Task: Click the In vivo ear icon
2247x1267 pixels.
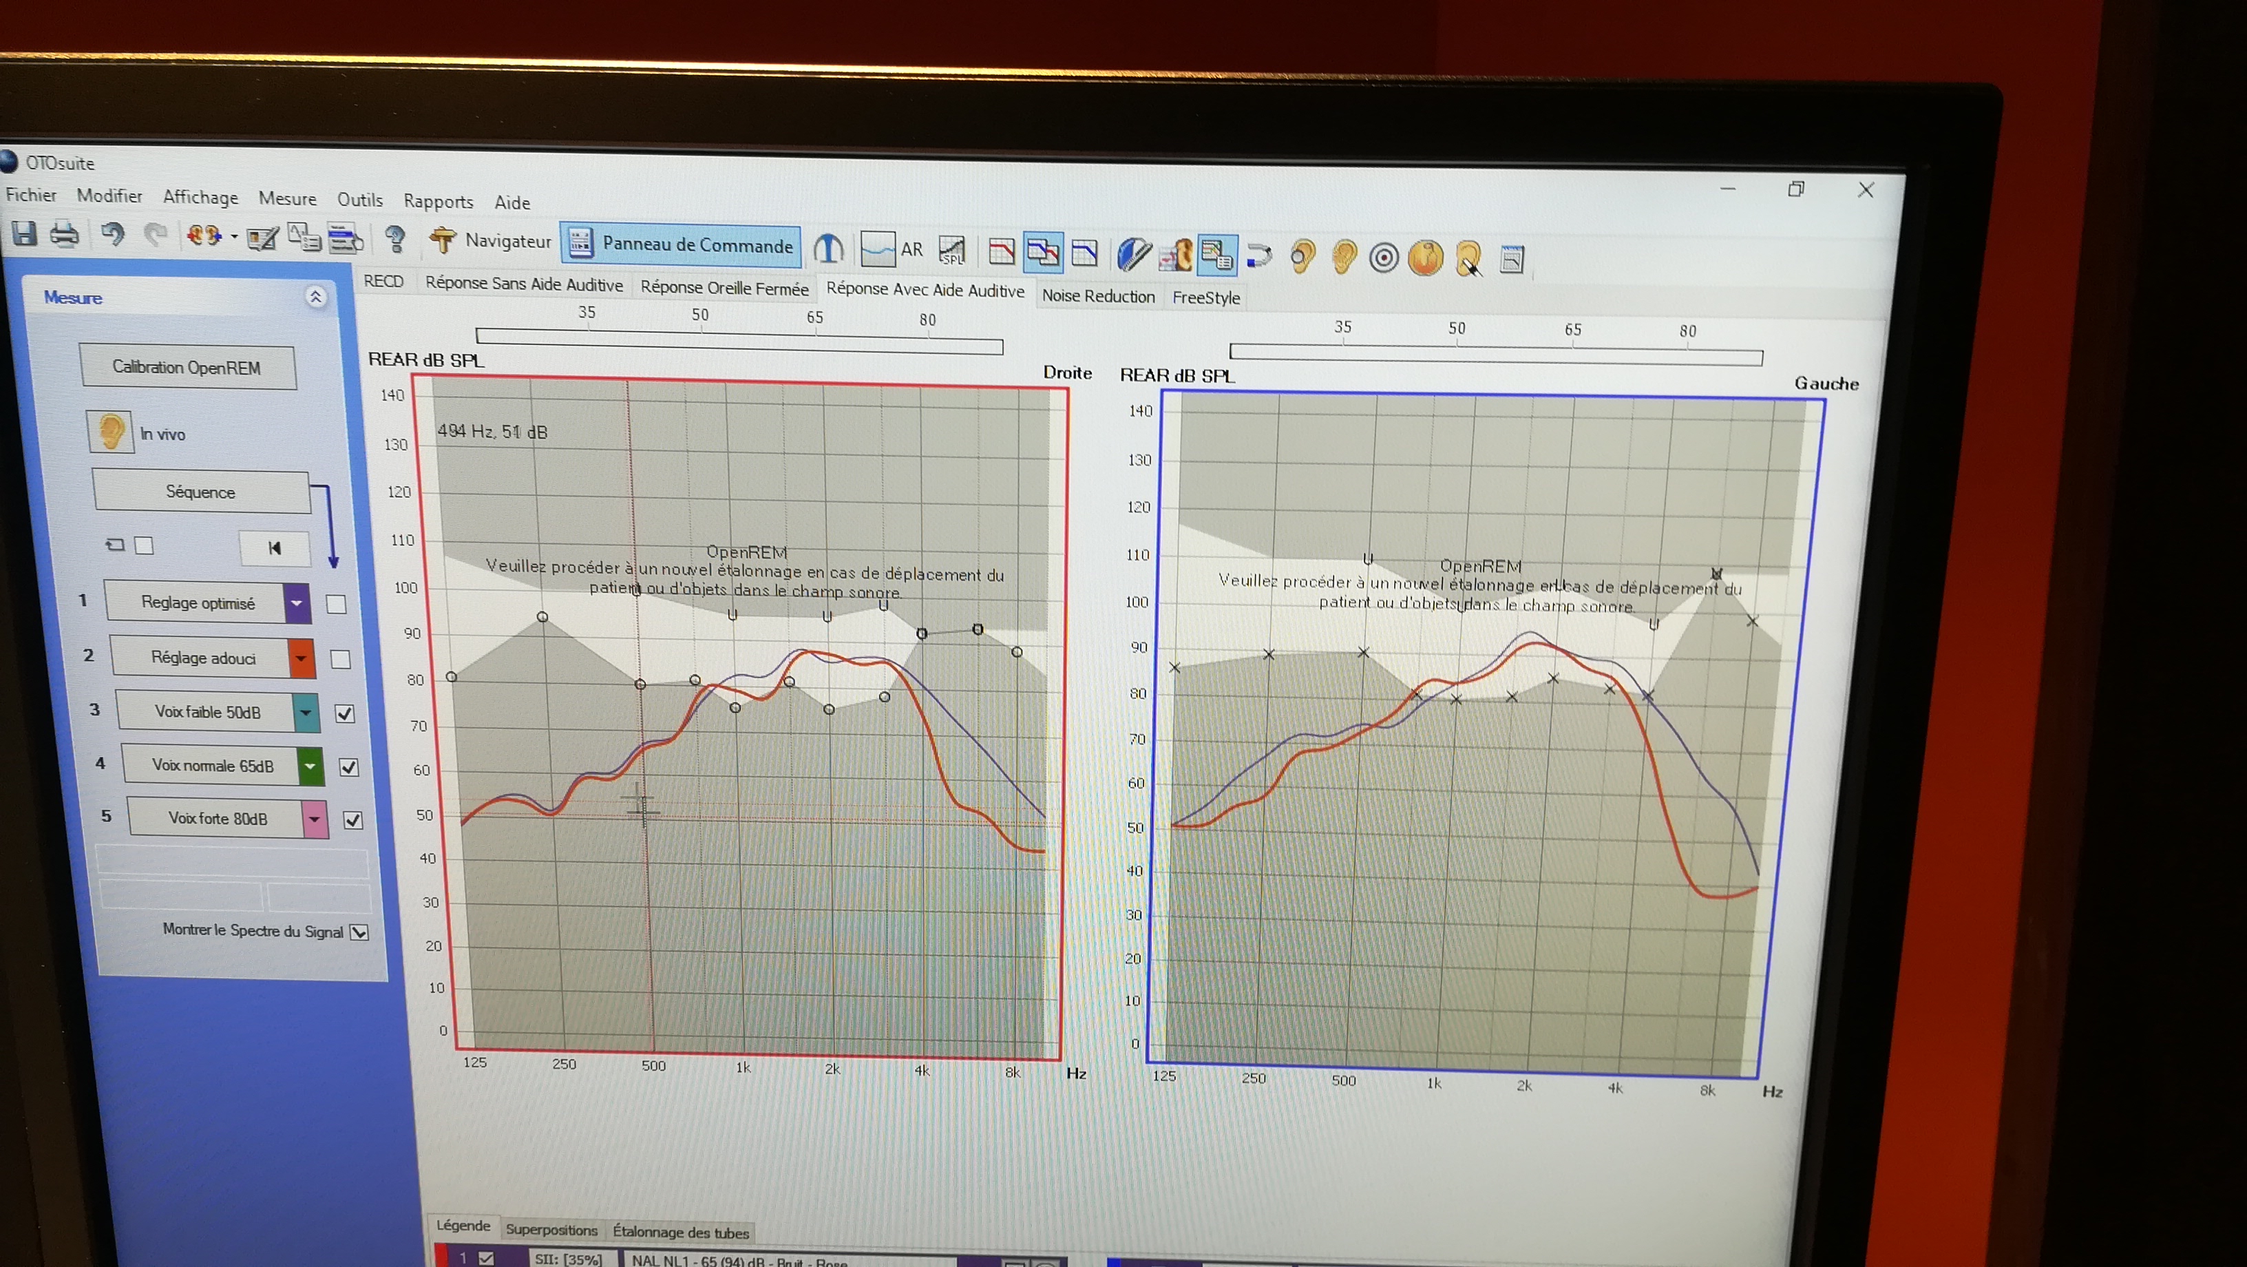Action: pos(110,431)
